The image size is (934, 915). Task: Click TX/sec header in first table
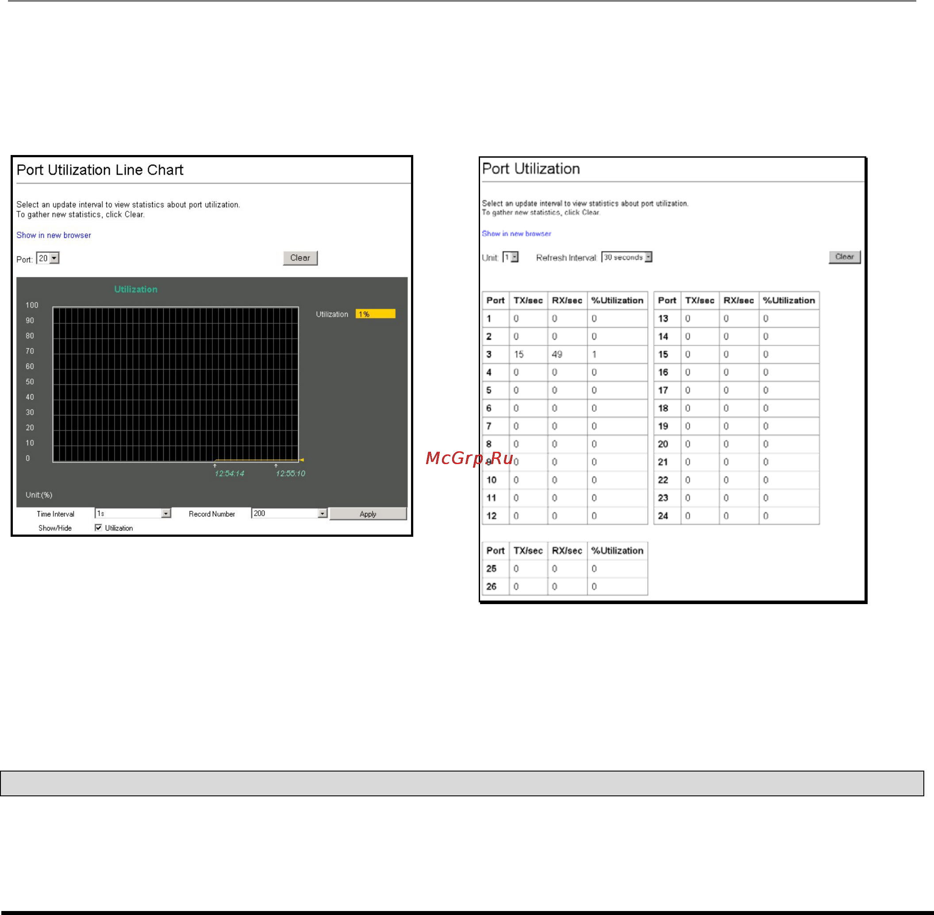[528, 300]
